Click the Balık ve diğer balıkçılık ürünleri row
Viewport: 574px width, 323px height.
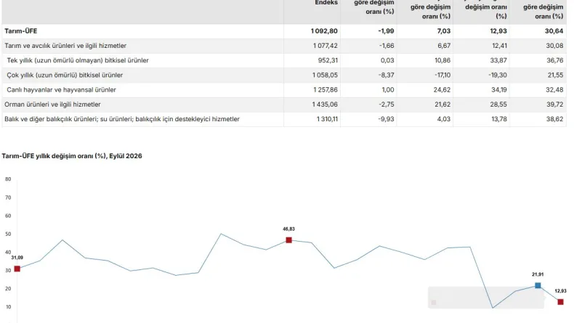[284, 119]
